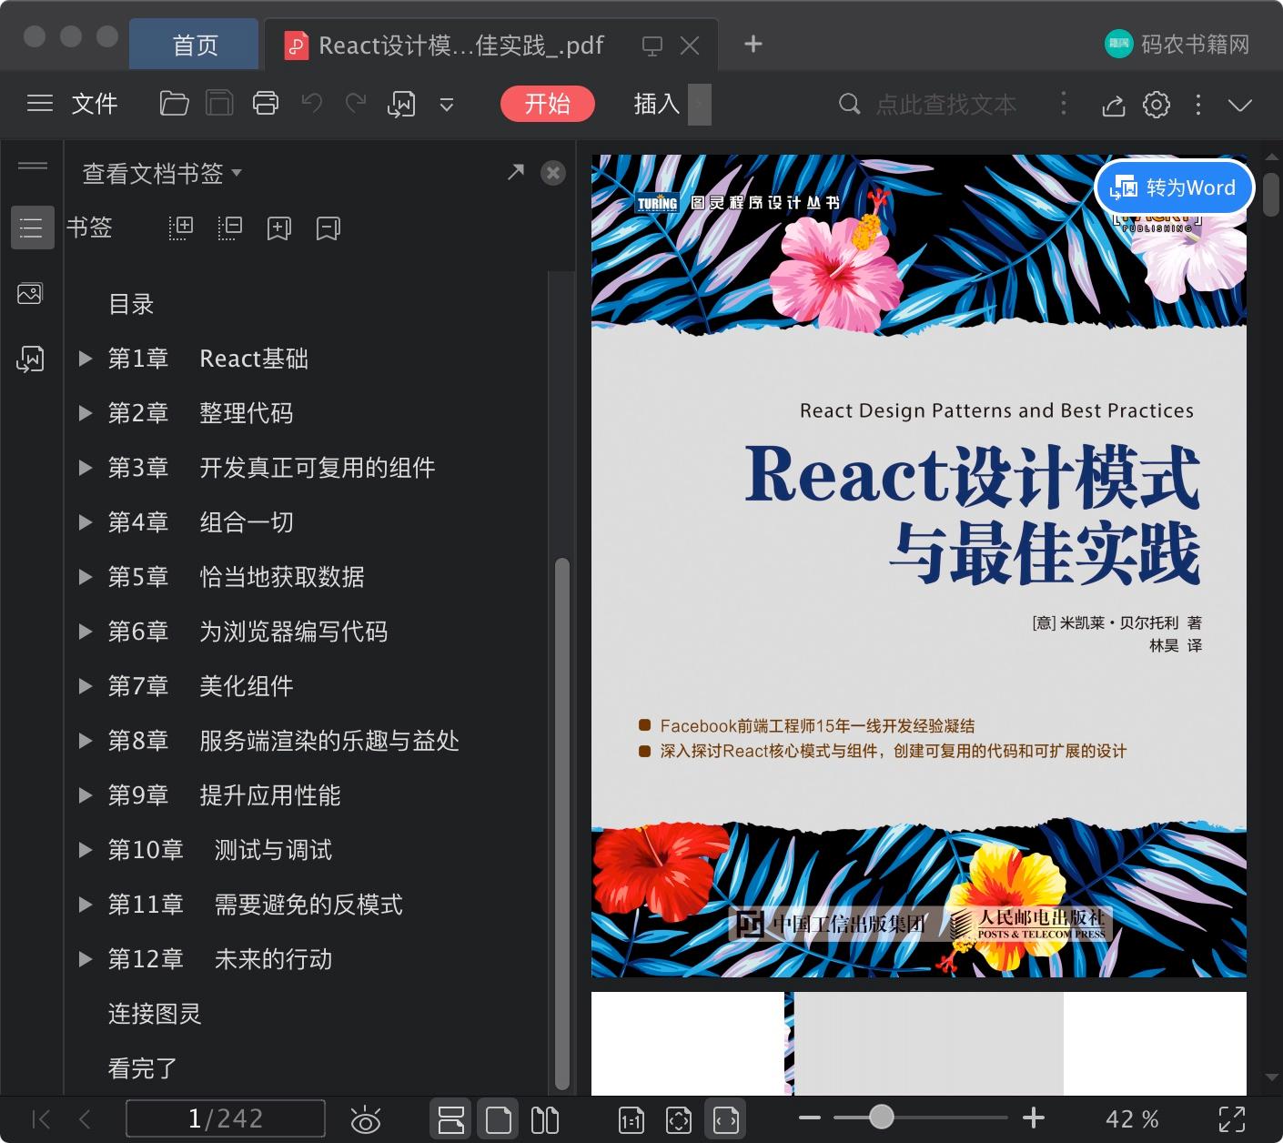Click expand all bookmarks icon
Viewport: 1283px width, 1143px height.
(181, 228)
